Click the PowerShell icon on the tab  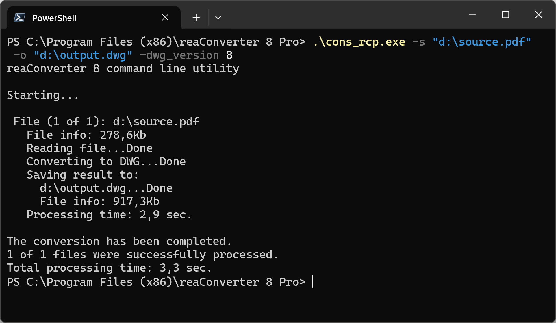(x=19, y=18)
